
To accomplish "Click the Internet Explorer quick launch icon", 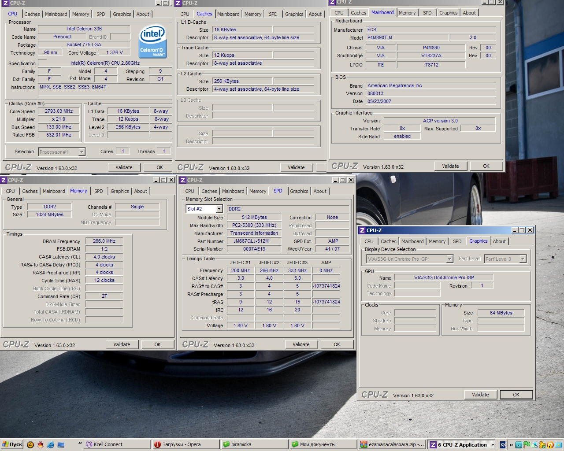I will click(51, 444).
